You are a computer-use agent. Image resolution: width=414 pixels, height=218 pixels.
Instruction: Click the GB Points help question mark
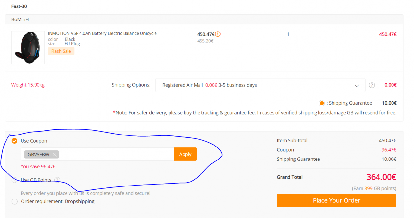point(57,180)
